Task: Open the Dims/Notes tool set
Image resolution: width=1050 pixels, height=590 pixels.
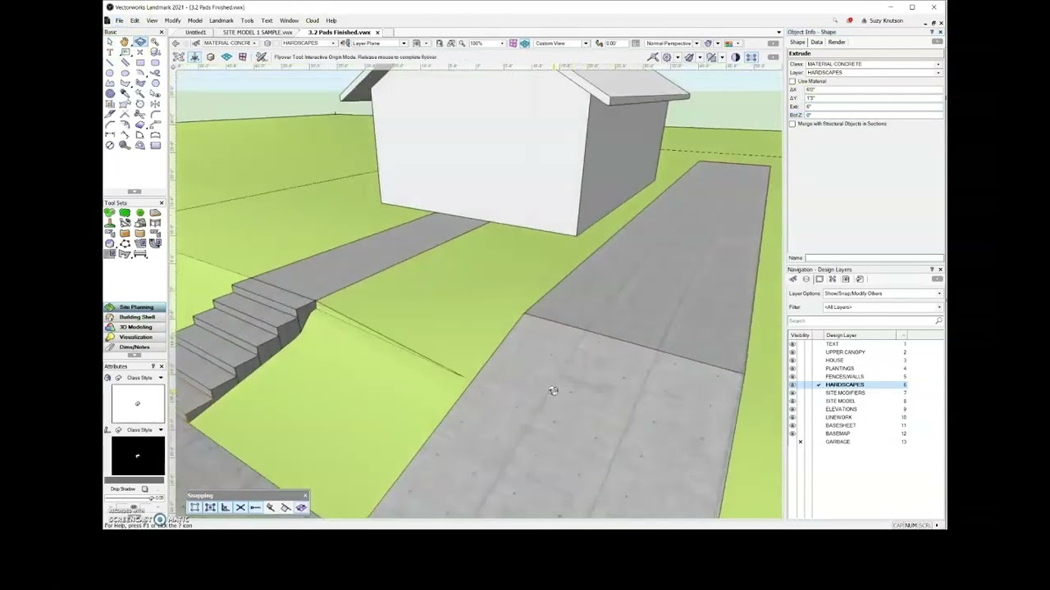Action: coord(135,347)
